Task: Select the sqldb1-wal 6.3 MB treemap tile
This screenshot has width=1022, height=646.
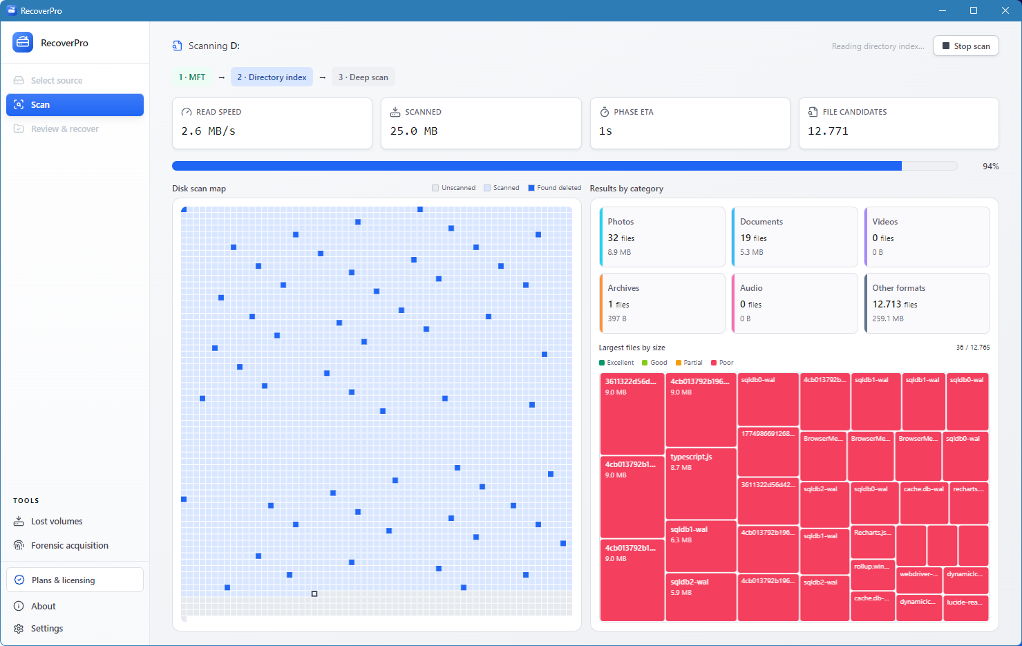Action: point(701,547)
